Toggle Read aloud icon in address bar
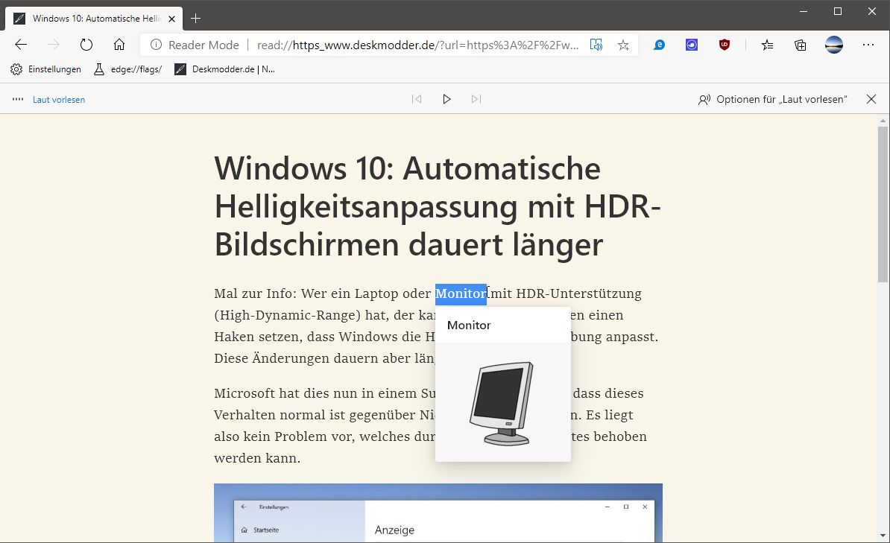The width and height of the screenshot is (890, 543). [x=596, y=45]
